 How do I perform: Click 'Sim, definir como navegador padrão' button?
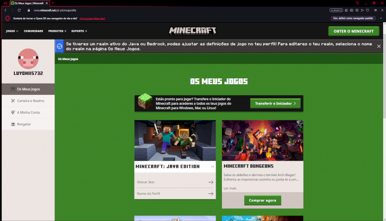point(353,18)
